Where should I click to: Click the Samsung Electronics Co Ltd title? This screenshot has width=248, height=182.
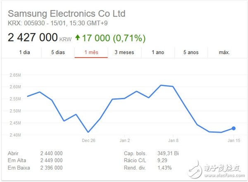(x=67, y=13)
